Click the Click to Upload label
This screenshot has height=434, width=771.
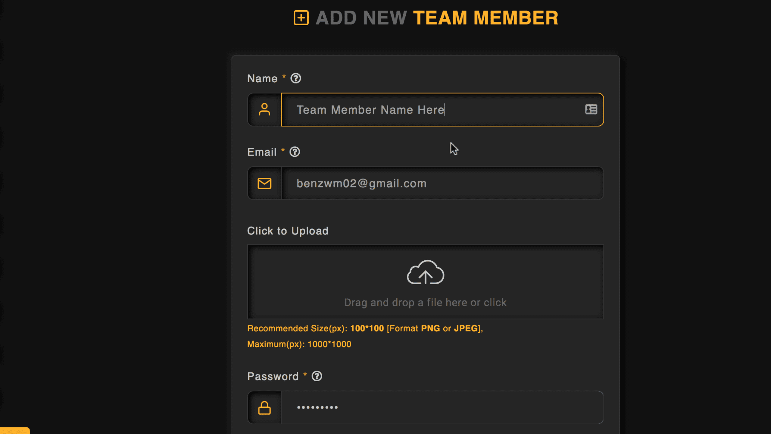[x=288, y=231]
